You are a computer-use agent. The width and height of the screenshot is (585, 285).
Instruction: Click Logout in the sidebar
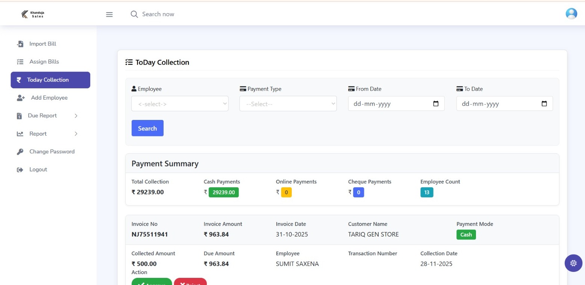tap(38, 170)
